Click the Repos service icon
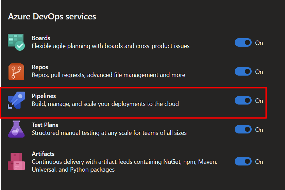Viewport: 285px width, 190px height. click(16, 71)
